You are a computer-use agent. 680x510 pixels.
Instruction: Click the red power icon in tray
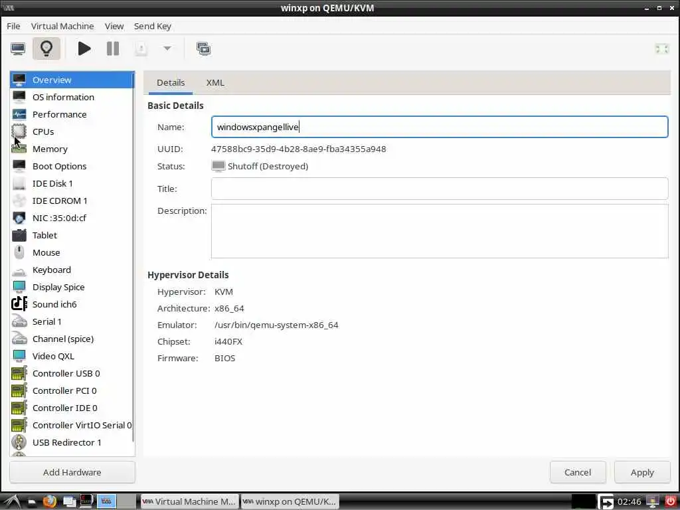click(x=671, y=501)
